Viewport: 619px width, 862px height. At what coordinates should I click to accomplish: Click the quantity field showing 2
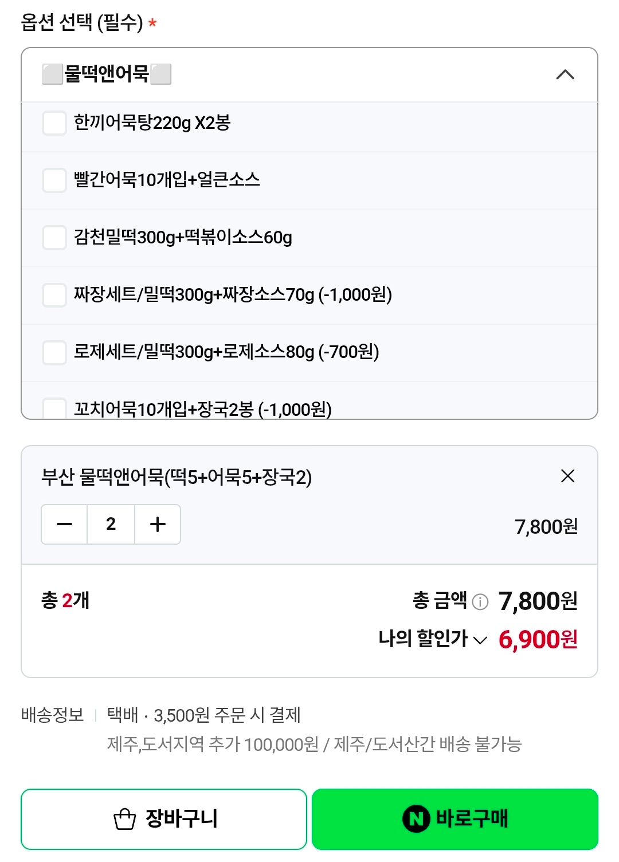[111, 524]
